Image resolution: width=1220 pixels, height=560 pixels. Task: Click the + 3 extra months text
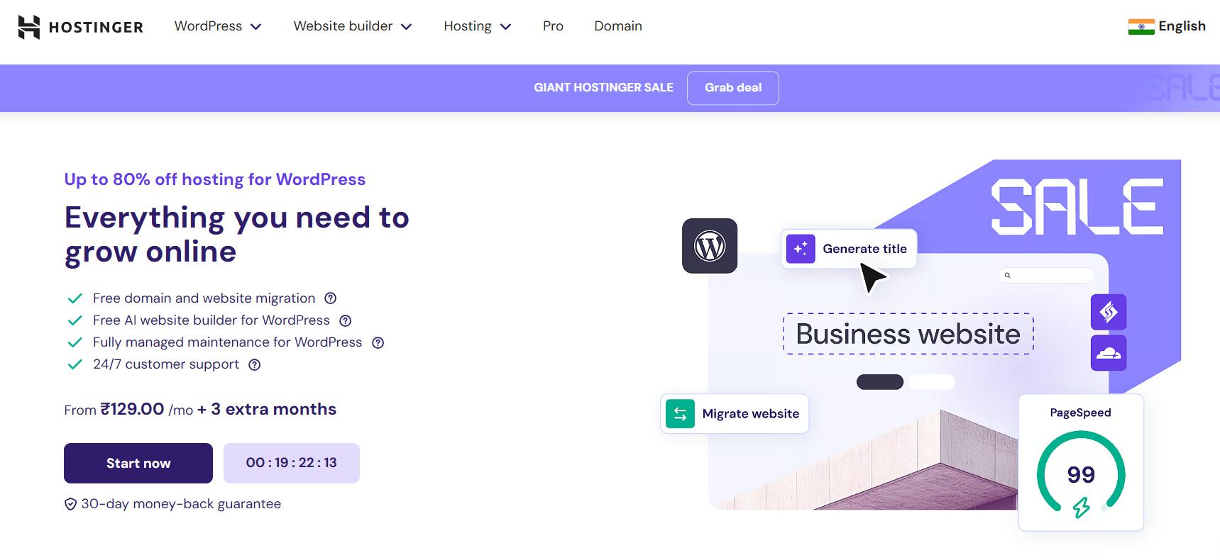pyautogui.click(x=267, y=409)
